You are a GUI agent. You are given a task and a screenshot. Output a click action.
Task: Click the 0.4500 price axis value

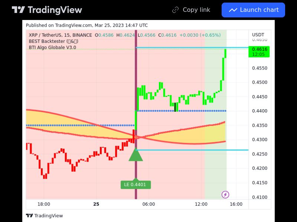coord(260,82)
